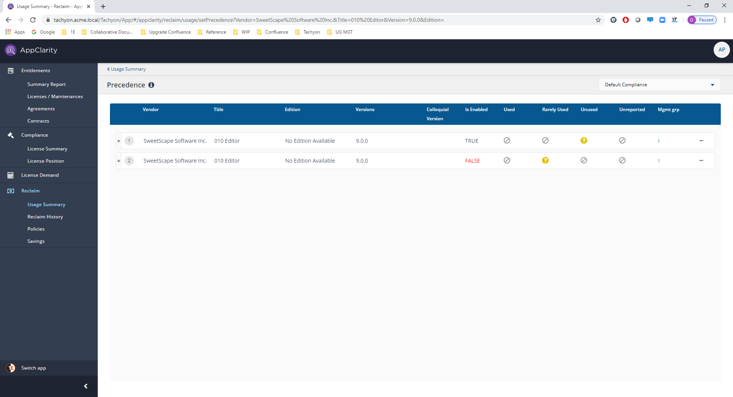The height and width of the screenshot is (397, 733).
Task: Open the AP user avatar menu
Action: [722, 50]
